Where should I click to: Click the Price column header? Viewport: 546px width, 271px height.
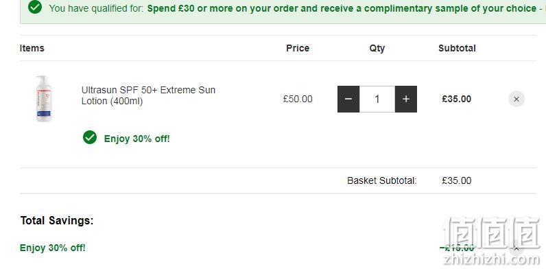click(x=298, y=48)
